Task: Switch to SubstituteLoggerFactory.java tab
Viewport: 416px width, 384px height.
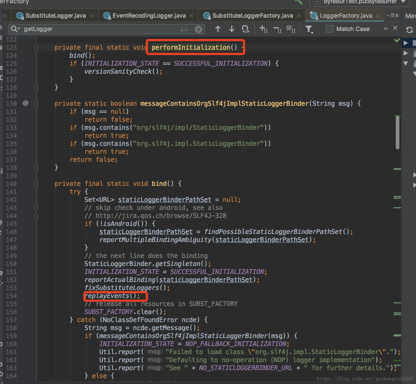Action: pos(253,15)
